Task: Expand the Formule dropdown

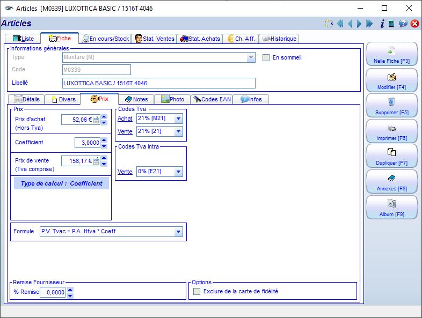Action: click(178, 232)
